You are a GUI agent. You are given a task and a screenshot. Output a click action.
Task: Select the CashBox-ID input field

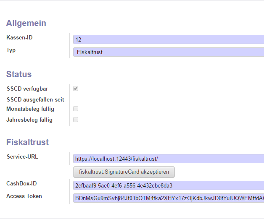point(169,185)
